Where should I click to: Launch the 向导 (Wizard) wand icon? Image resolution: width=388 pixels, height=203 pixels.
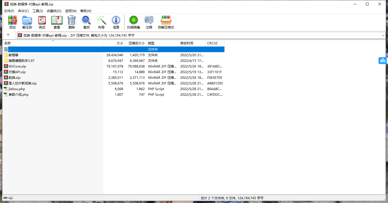point(101,22)
